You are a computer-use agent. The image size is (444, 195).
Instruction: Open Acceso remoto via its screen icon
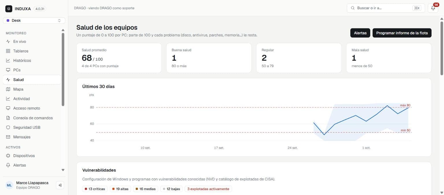click(x=8, y=108)
